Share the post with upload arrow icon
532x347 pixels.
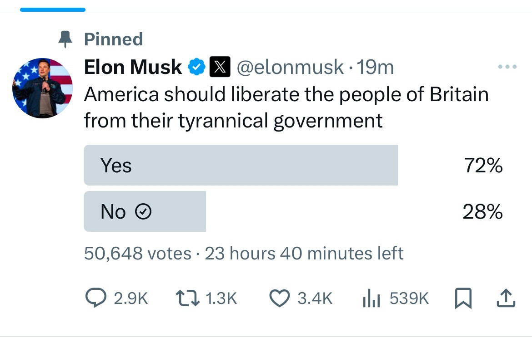click(506, 298)
